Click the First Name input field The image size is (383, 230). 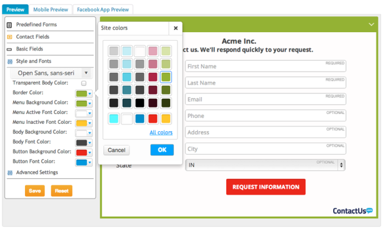click(266, 66)
